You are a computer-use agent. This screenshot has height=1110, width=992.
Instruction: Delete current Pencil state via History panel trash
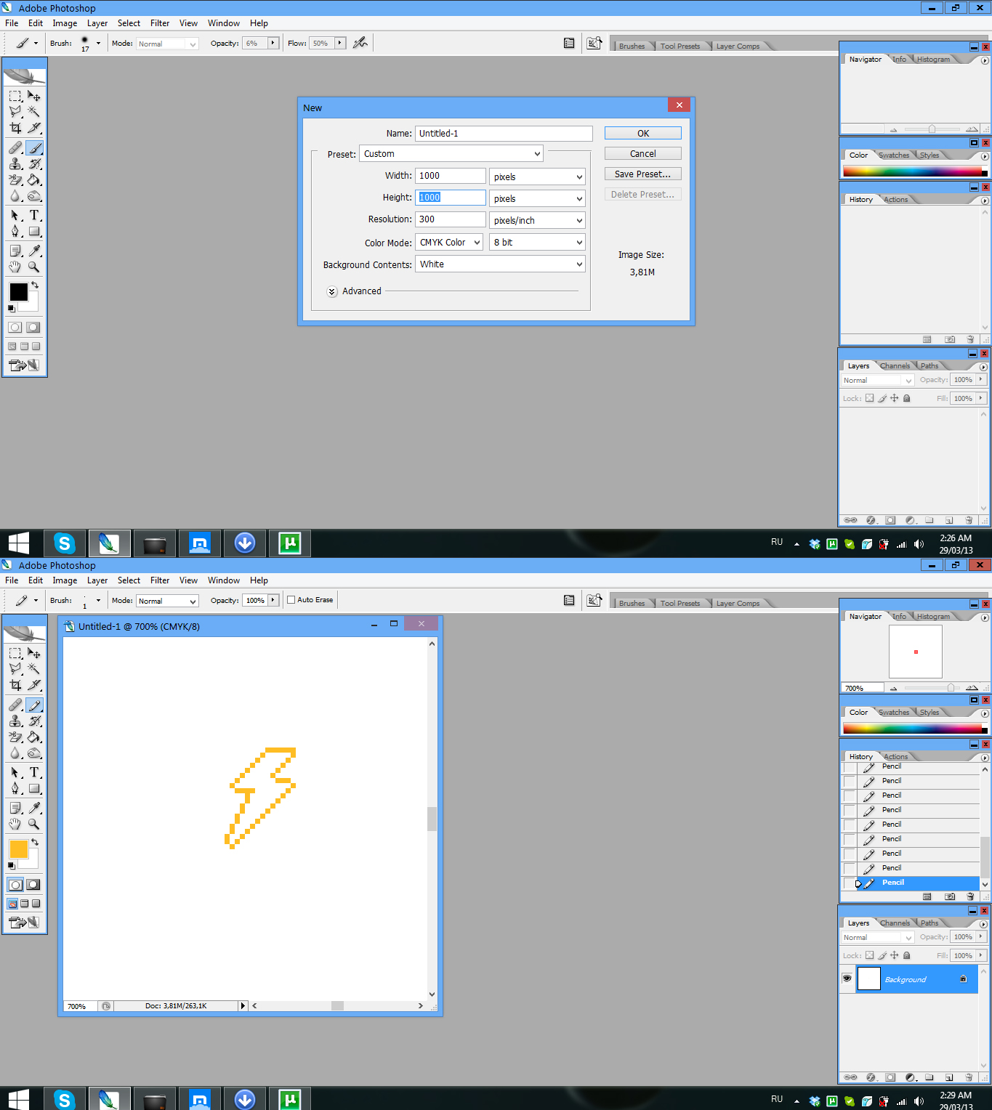pyautogui.click(x=970, y=896)
